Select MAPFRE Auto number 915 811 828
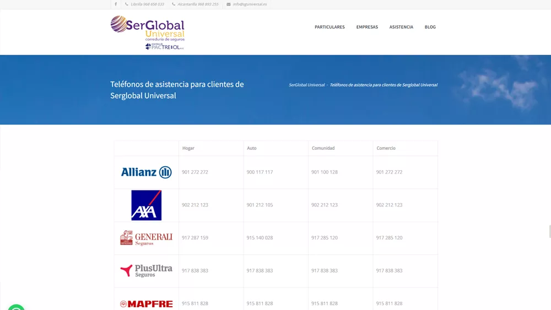This screenshot has width=551, height=310. click(260, 303)
